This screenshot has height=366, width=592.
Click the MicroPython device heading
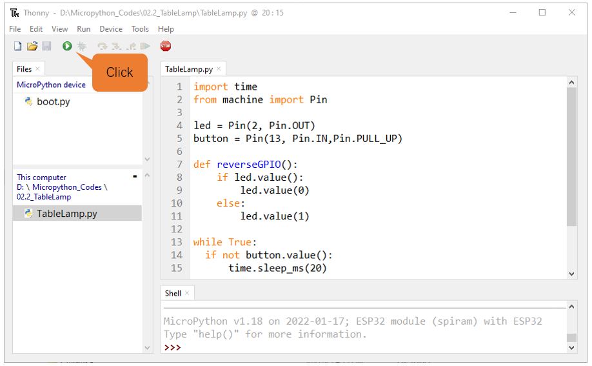[52, 85]
